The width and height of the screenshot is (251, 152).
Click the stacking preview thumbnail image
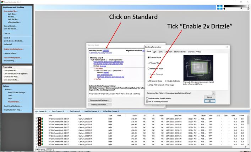coord(198,68)
